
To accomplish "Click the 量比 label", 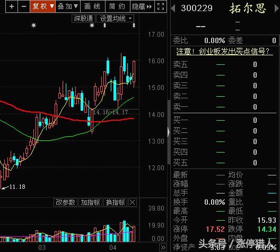I will (x=235, y=202).
